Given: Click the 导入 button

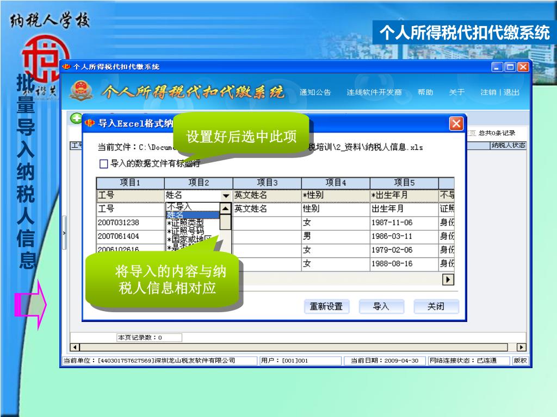Looking at the screenshot, I should [381, 306].
